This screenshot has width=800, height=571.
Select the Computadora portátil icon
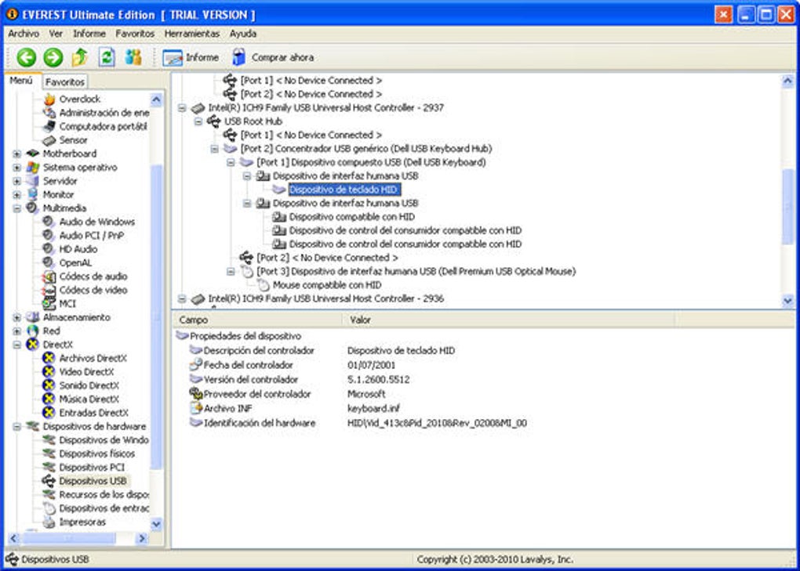tap(49, 126)
